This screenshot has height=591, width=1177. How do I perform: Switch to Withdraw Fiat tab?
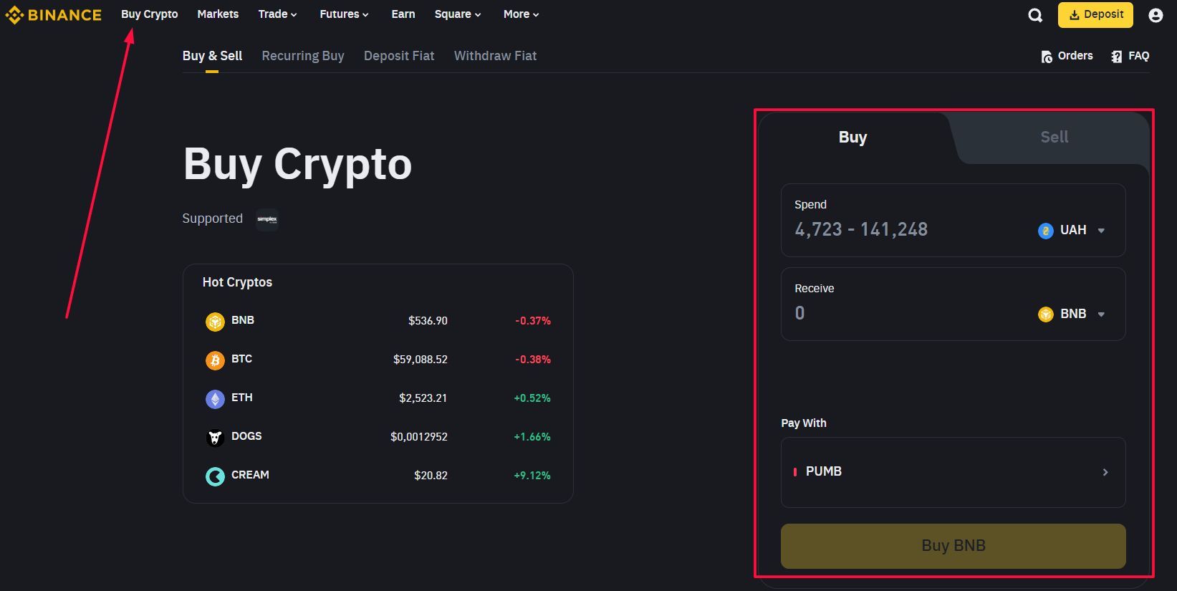coord(495,56)
